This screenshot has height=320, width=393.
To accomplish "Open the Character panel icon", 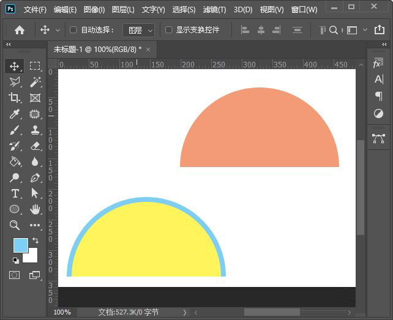I will tap(378, 80).
